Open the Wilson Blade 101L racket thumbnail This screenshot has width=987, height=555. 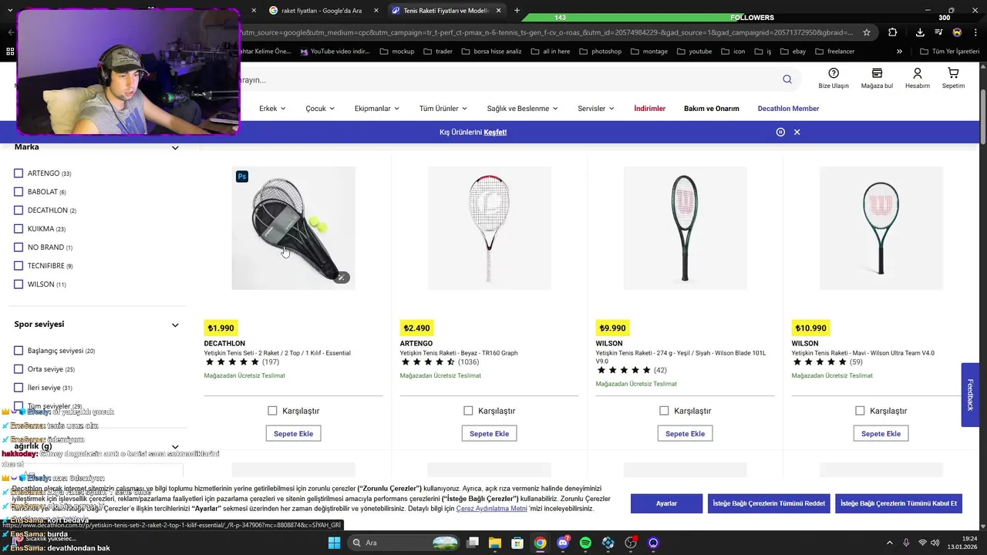pos(685,228)
